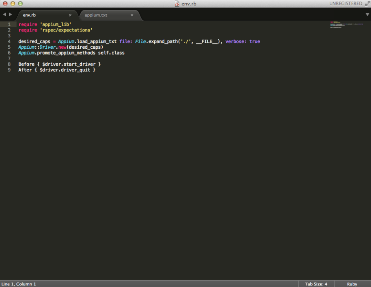
Task: Go to previous tab with left arrow
Action: [x=4, y=15]
